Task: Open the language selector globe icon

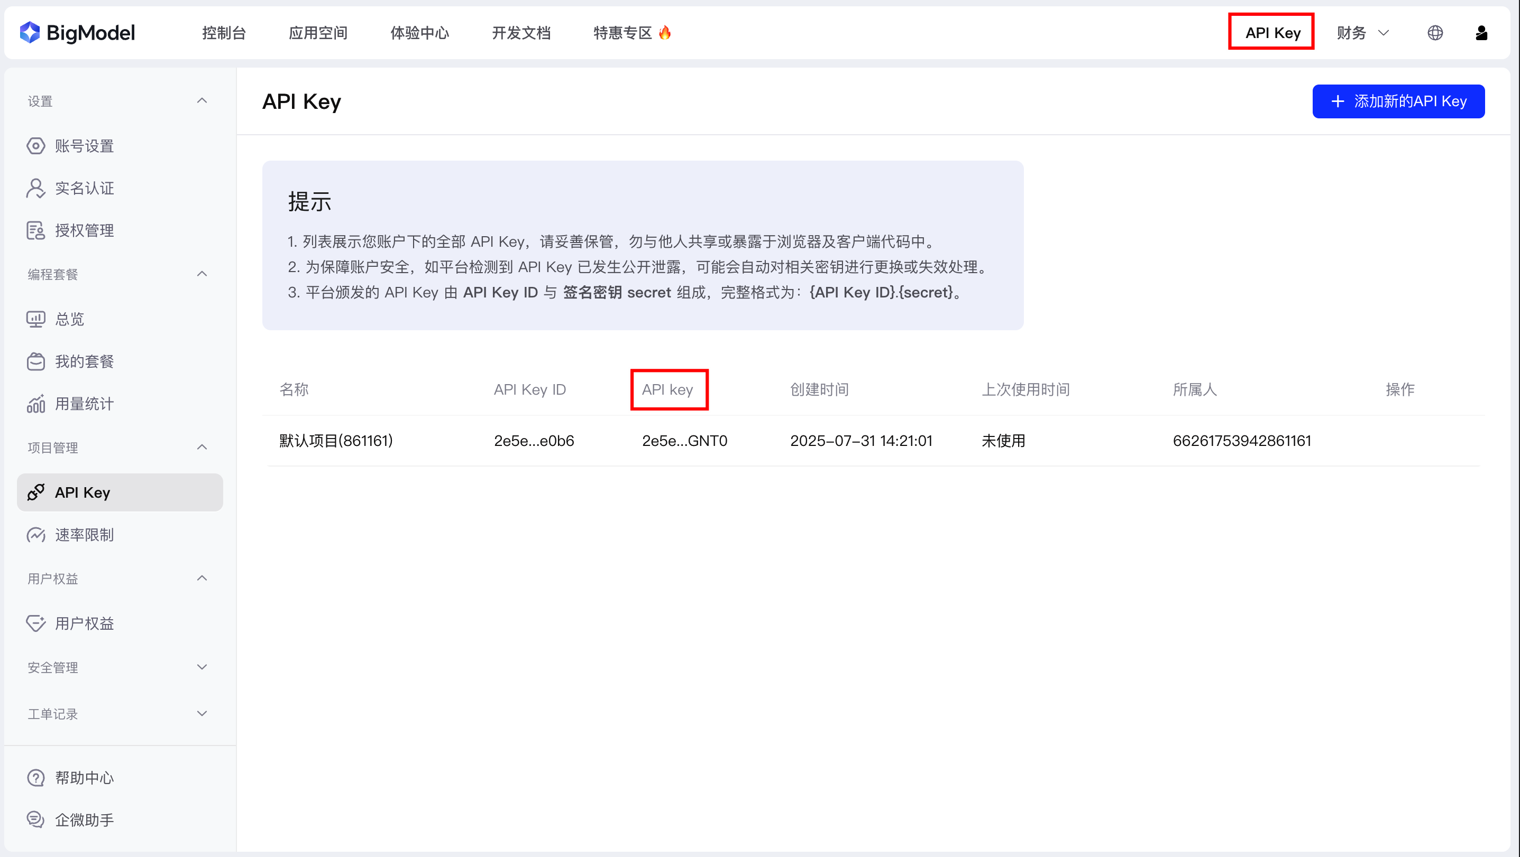Action: point(1435,32)
